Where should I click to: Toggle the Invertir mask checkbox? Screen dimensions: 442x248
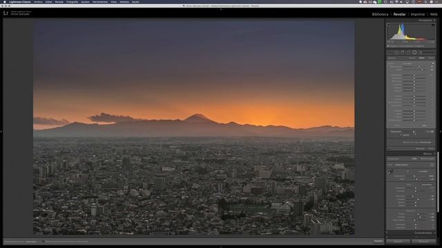401,135
